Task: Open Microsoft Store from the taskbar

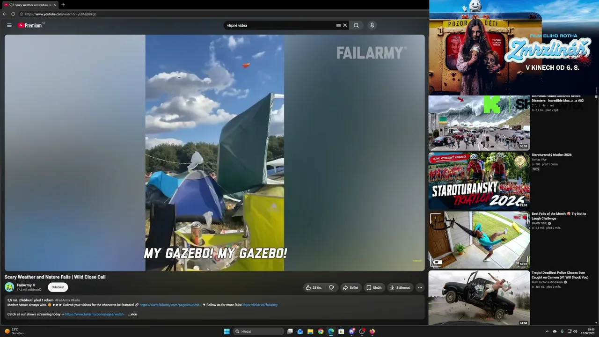Action: [341, 331]
